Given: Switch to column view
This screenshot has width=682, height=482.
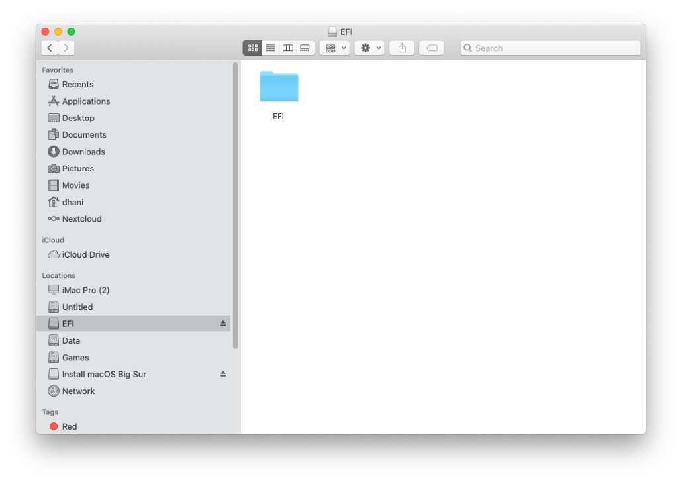Looking at the screenshot, I should (x=287, y=48).
